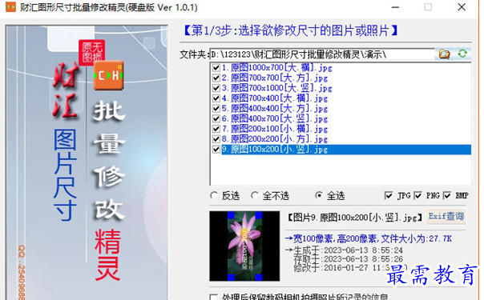Screen dimensions: 484x300
Task: Select file name 8.原图200x200[小.方].jpg
Action: pos(275,139)
